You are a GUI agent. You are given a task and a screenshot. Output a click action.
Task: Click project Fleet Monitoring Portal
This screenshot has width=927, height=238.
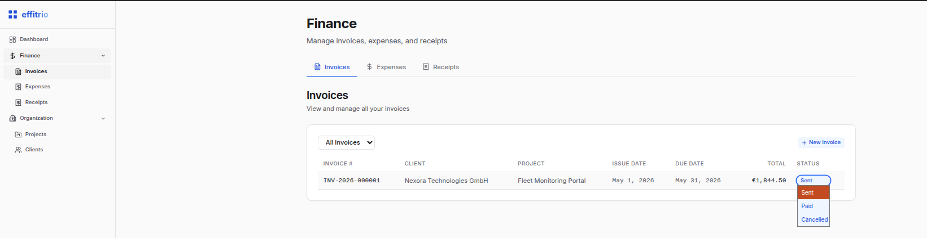(x=552, y=181)
